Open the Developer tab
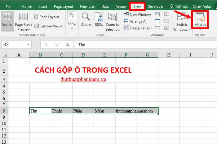 (x=155, y=6)
